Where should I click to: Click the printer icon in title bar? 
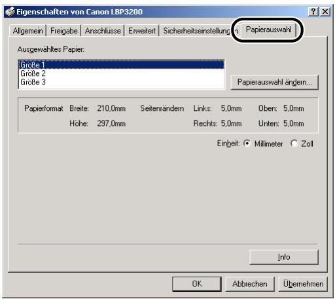[10, 12]
